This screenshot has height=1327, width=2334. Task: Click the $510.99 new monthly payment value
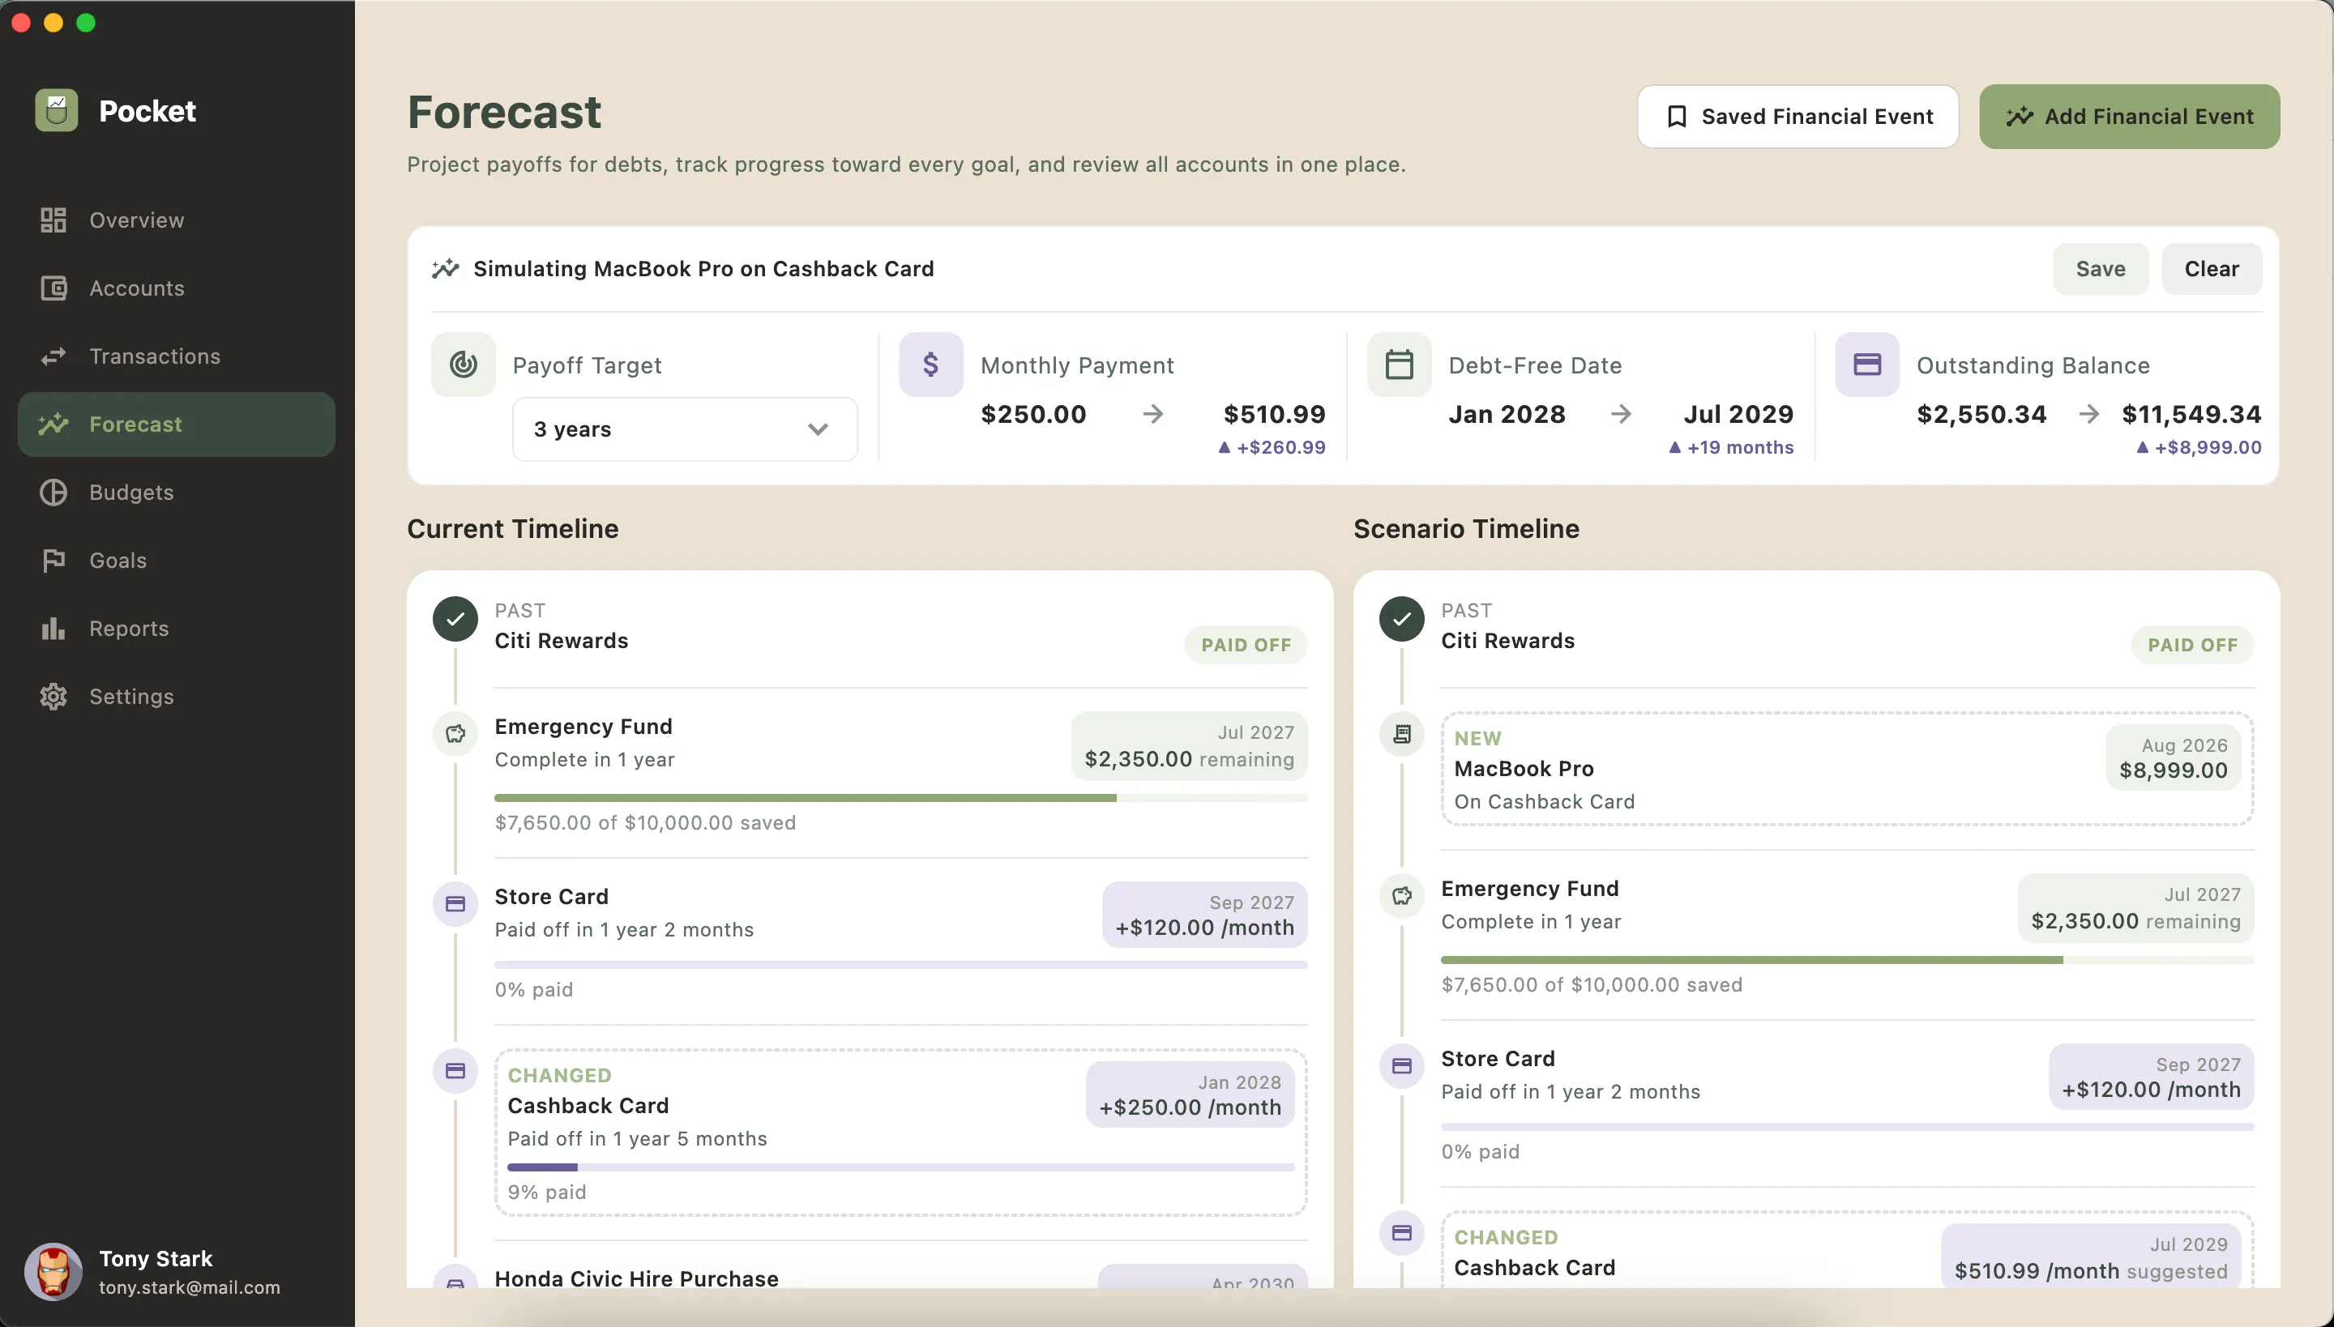click(1275, 414)
